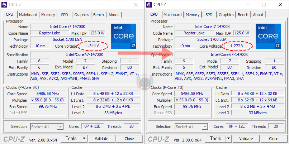Open the Memory tab in right CPU-Z window
The width and height of the screenshot is (289, 144).
[x=193, y=15]
